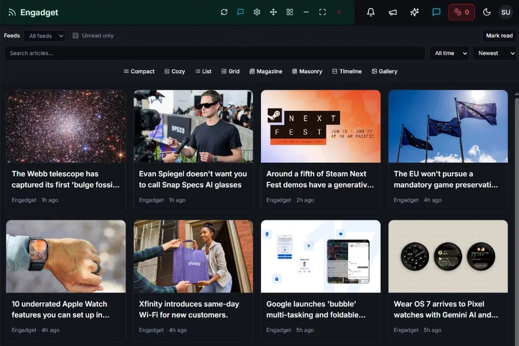This screenshot has width=519, height=346.
Task: Click 'Engadget · 5h ago' under Wear OS article
Action: pyautogui.click(x=417, y=330)
